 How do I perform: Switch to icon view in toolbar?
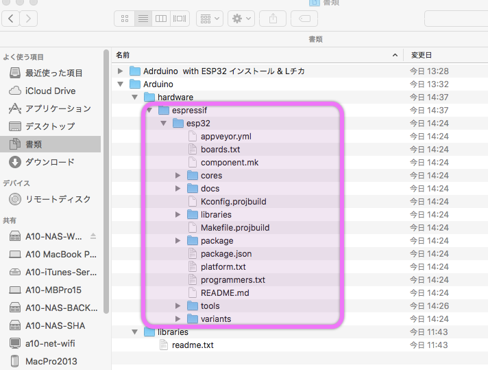coord(124,19)
